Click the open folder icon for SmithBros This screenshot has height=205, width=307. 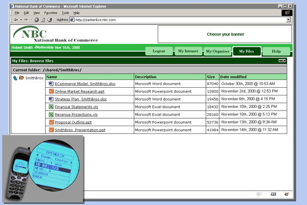21,78
